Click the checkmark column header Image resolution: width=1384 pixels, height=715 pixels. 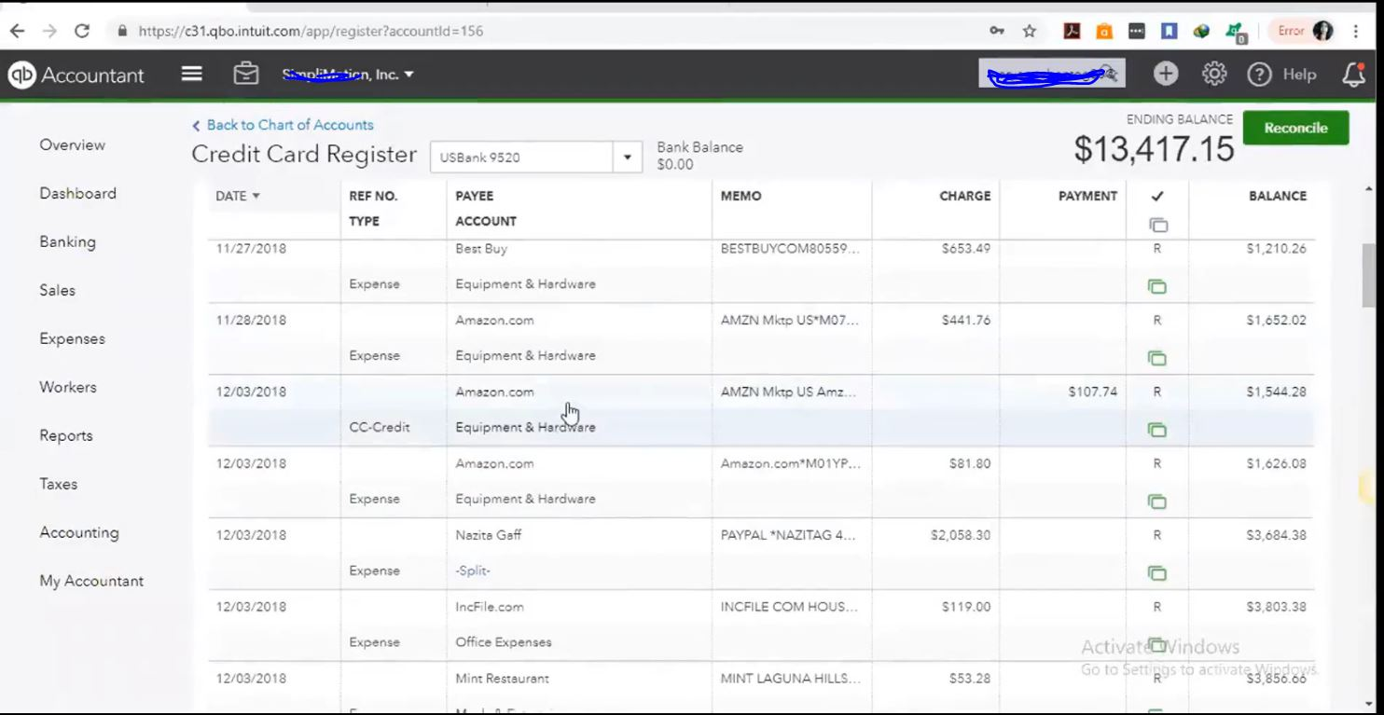point(1157,197)
